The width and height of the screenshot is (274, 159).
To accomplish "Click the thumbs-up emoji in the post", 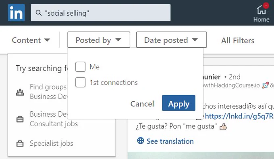I will [223, 127].
